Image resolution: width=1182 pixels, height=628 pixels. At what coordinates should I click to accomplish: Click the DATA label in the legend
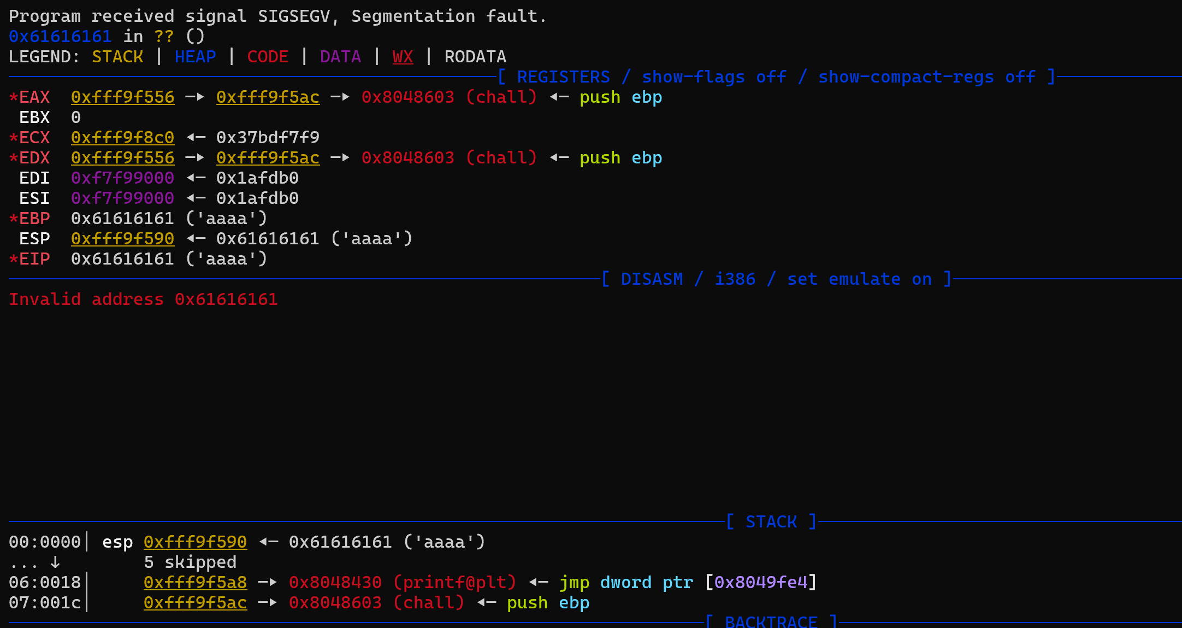click(x=340, y=57)
